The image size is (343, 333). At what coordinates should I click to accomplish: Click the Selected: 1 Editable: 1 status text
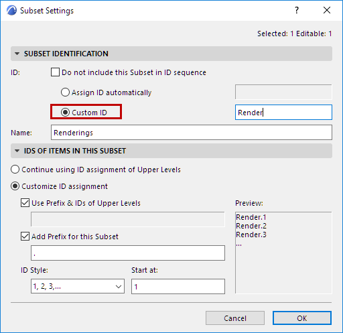[x=294, y=34]
